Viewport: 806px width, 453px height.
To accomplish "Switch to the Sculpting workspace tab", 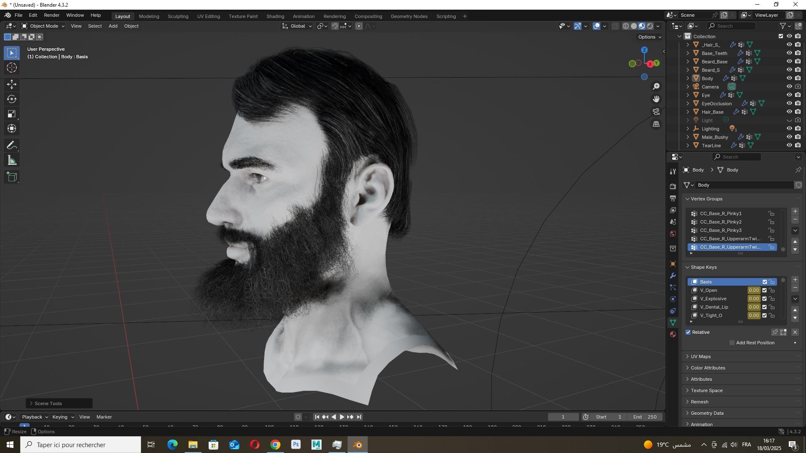I will tap(178, 16).
